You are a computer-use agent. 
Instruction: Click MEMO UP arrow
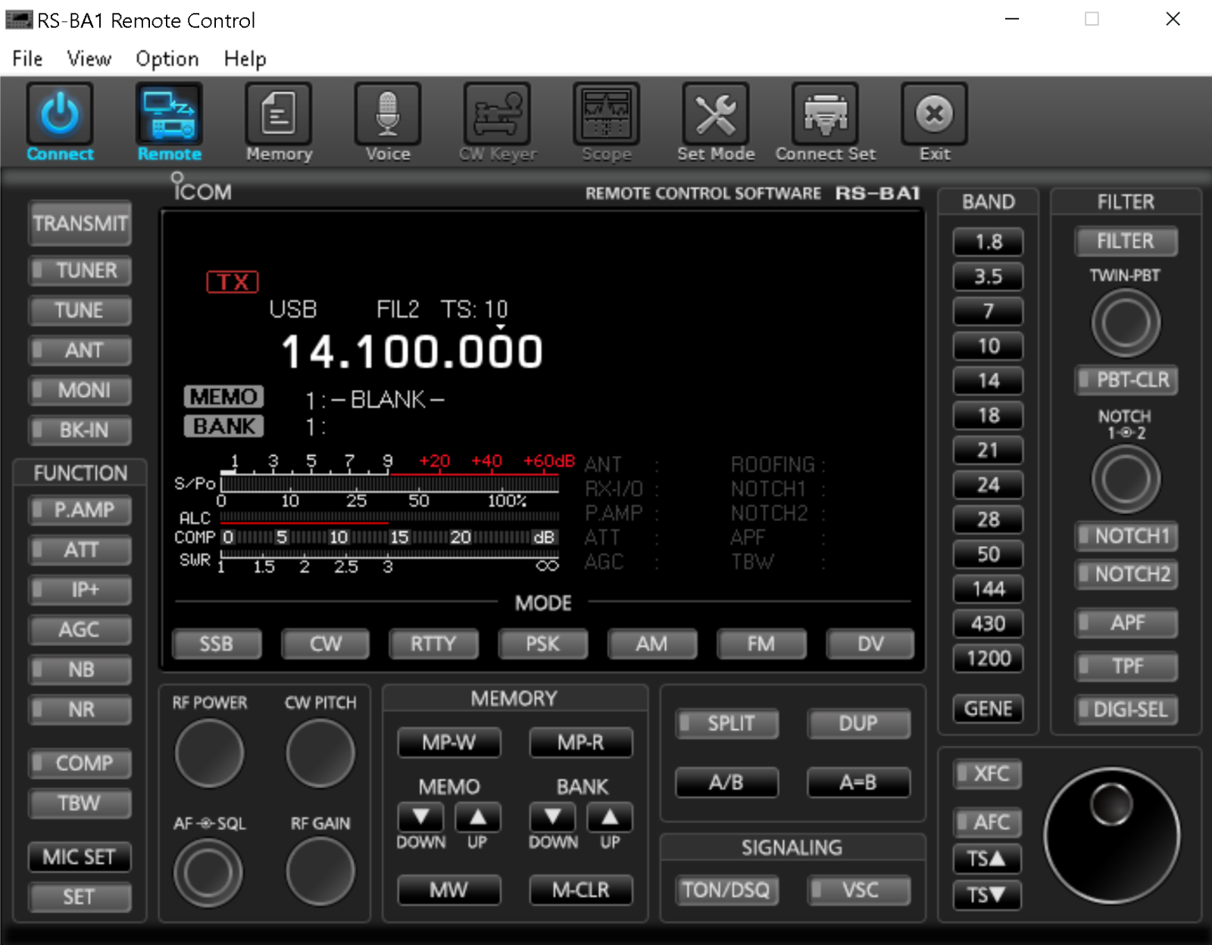[478, 818]
